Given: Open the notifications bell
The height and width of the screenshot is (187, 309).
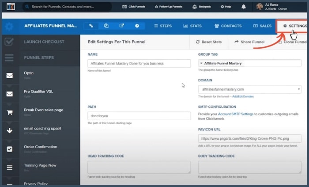Looking at the screenshot, I should click(244, 7).
